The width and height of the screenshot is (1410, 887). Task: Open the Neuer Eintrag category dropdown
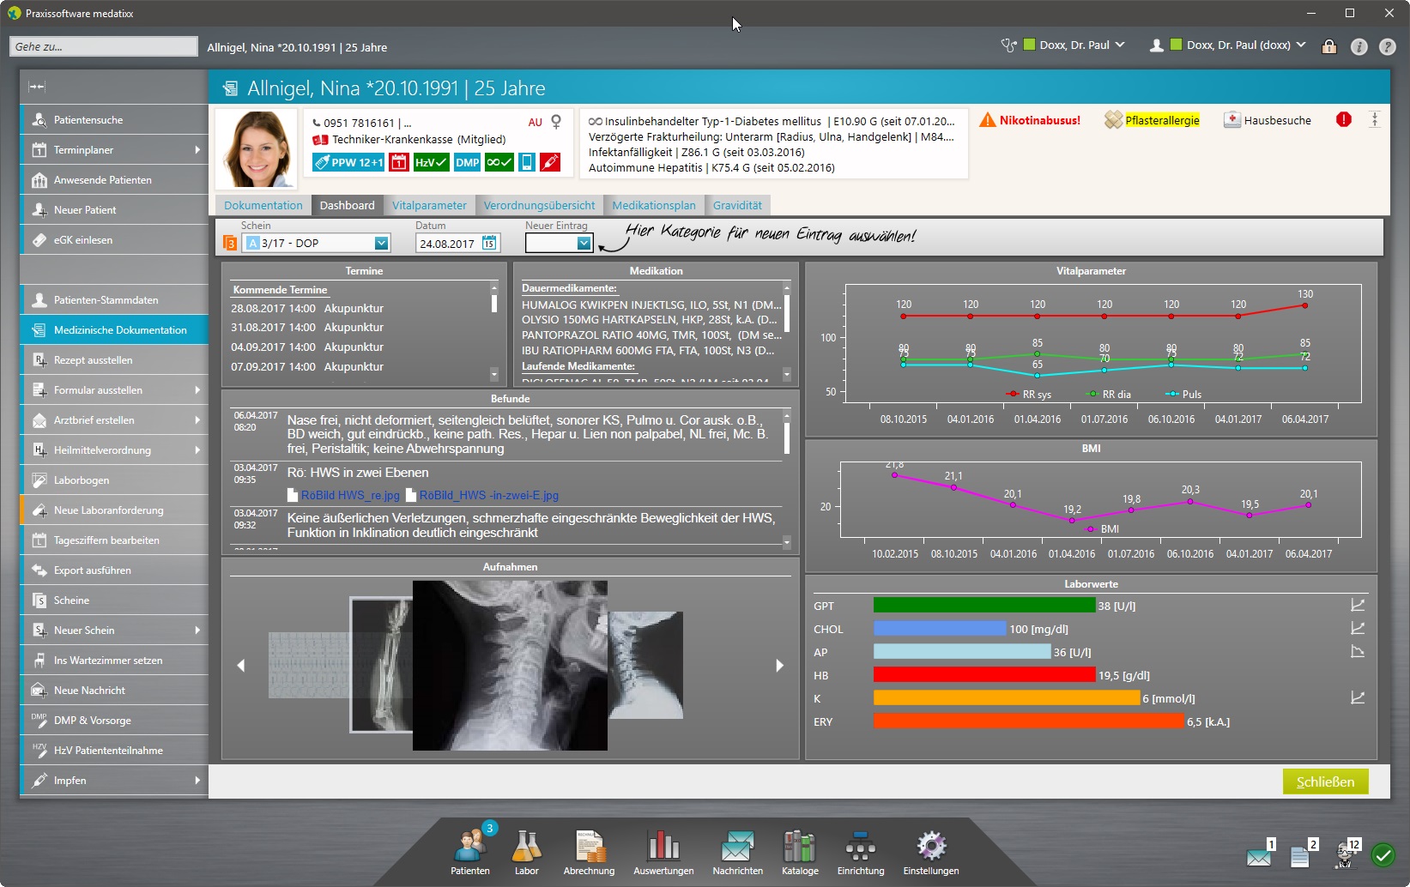pos(584,244)
